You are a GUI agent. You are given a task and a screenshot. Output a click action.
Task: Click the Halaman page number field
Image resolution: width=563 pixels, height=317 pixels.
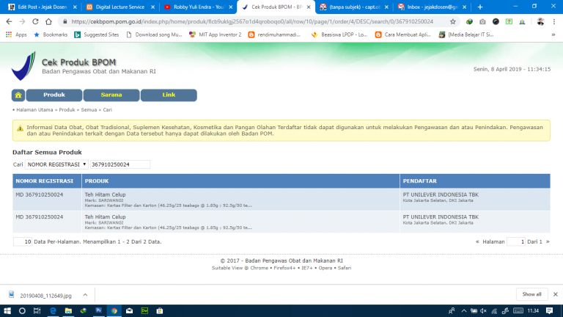pyautogui.click(x=516, y=241)
